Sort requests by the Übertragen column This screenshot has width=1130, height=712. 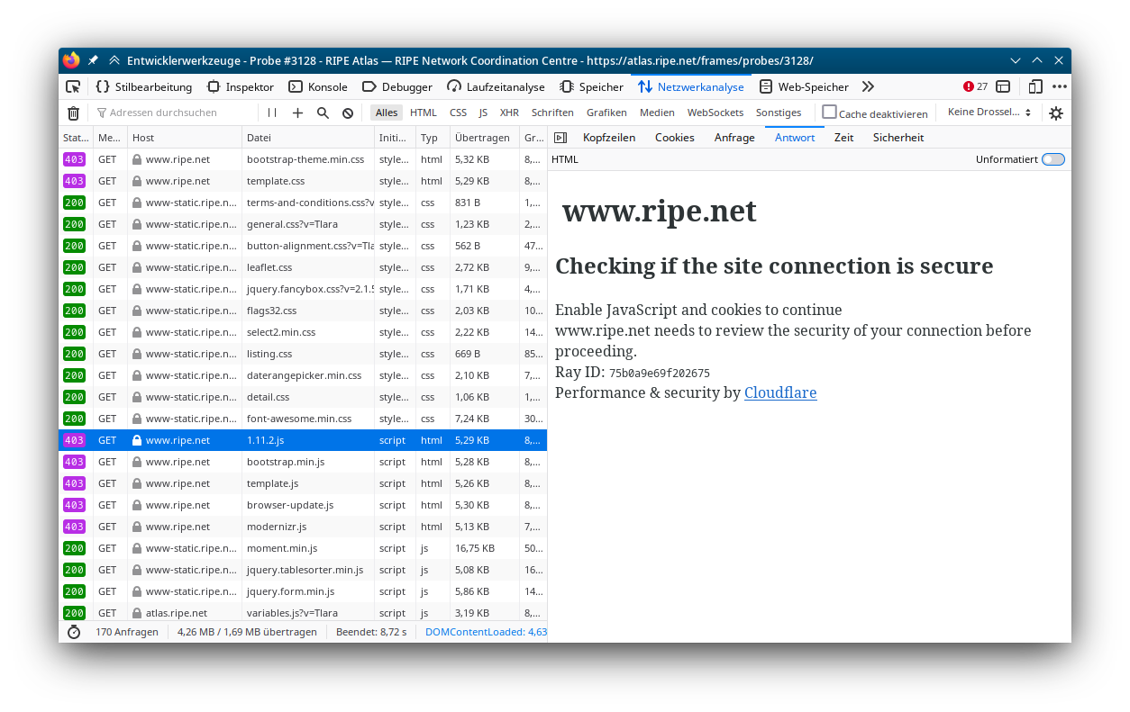click(x=485, y=138)
